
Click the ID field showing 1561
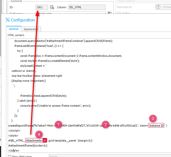click(x=42, y=7)
